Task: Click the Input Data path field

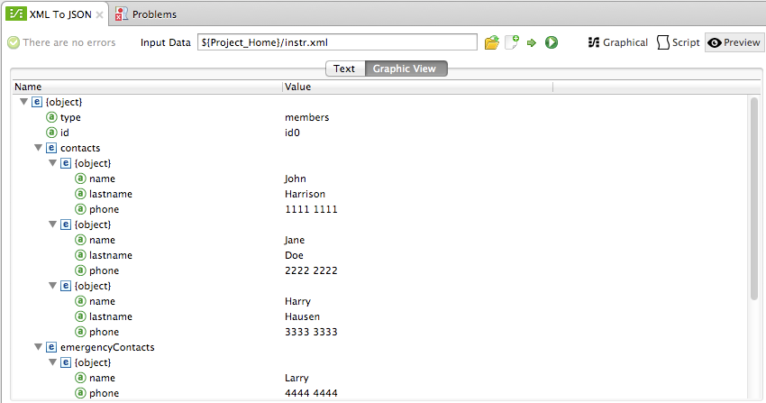Action: [x=337, y=42]
